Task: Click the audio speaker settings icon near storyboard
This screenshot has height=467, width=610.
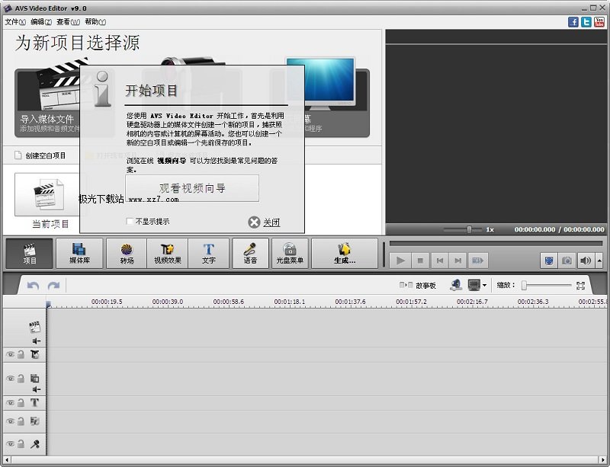Action: coord(456,285)
